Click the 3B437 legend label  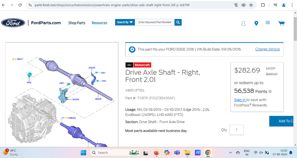(20, 59)
